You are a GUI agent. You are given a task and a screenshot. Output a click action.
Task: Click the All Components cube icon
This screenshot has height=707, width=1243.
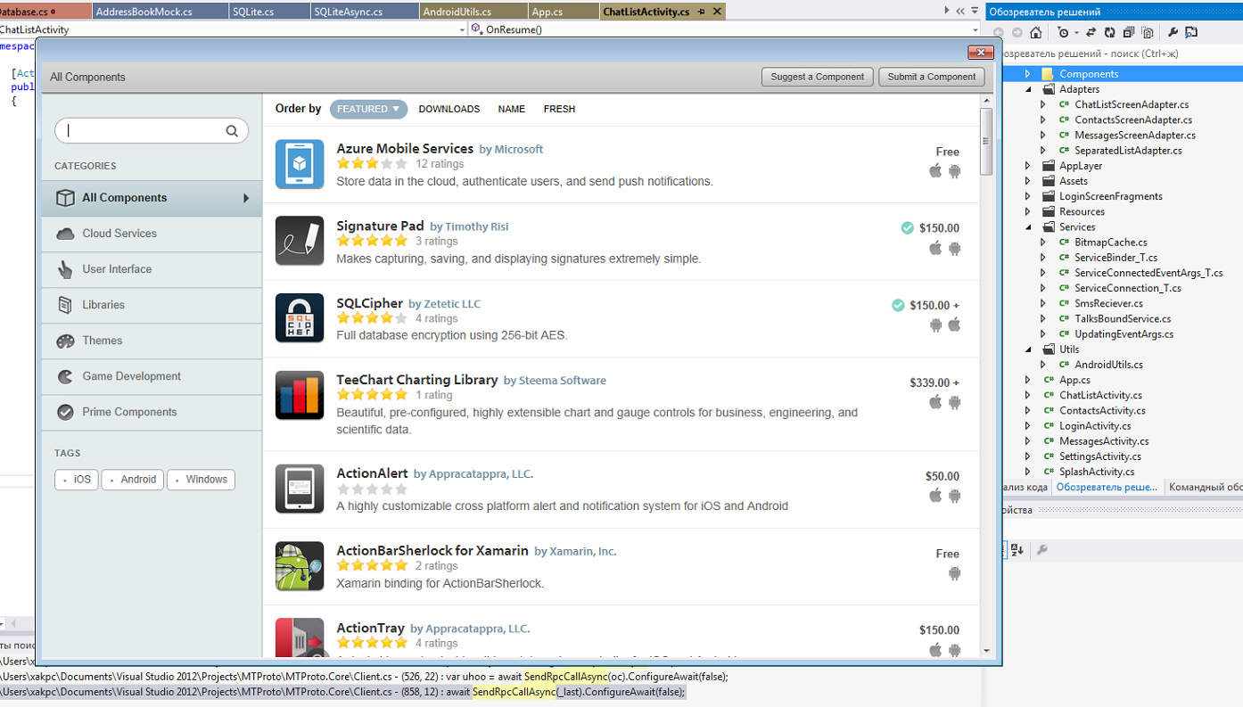pos(65,198)
